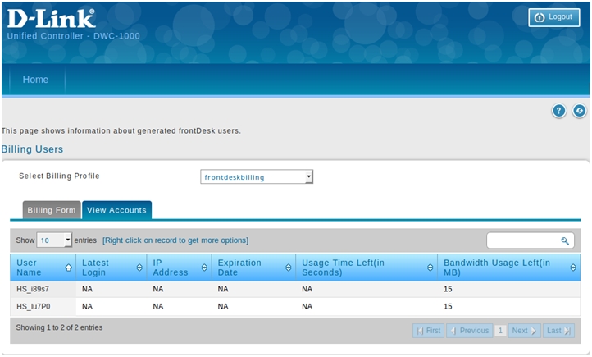Expand the Show entries count dropdown
The width and height of the screenshot is (592, 357).
(x=55, y=240)
